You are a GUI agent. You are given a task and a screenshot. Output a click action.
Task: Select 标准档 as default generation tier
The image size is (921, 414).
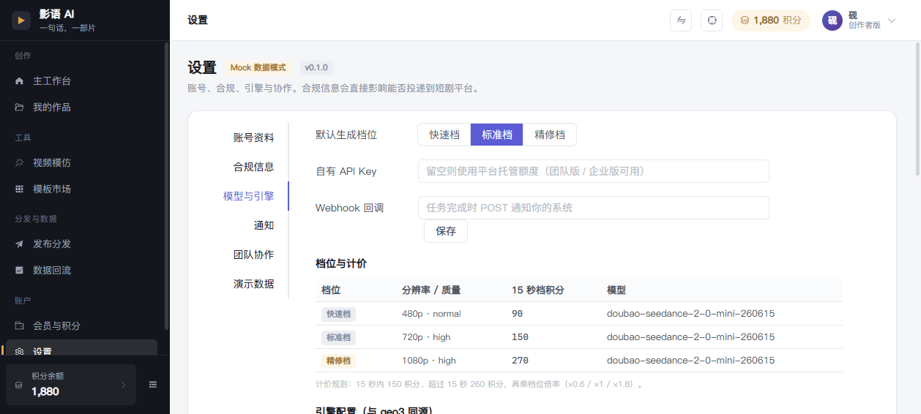(x=497, y=135)
